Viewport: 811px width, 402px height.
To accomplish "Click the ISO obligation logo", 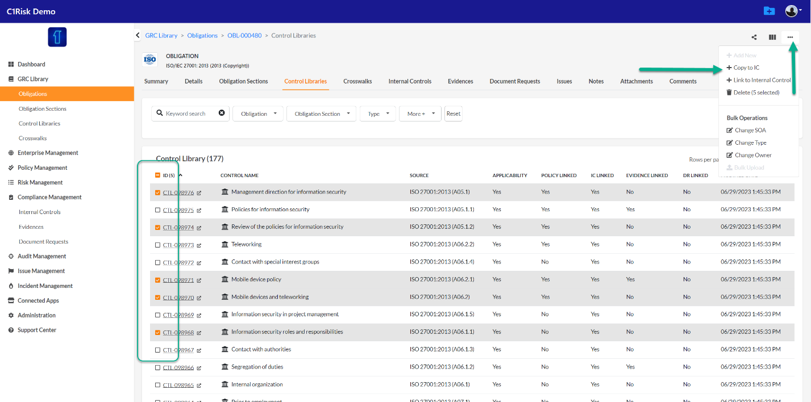I will (x=150, y=60).
